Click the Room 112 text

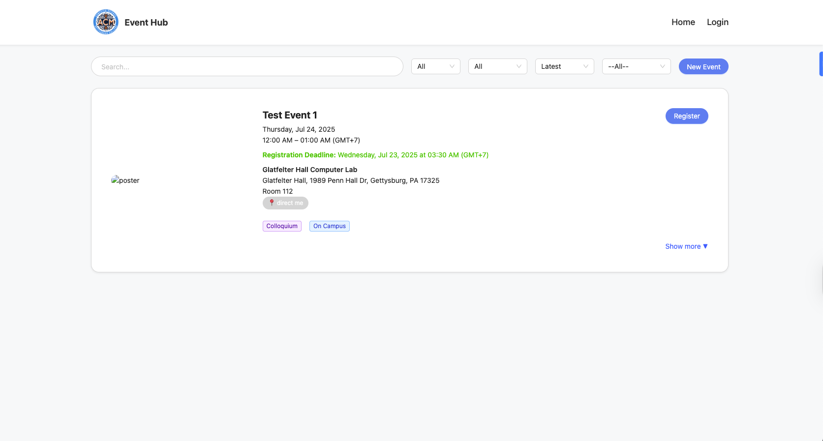pyautogui.click(x=277, y=191)
